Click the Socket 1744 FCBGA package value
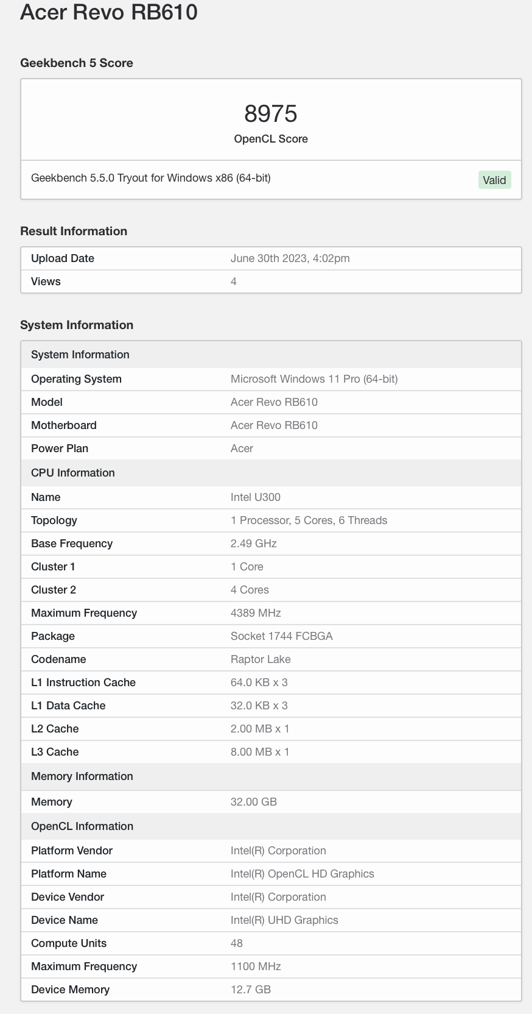The image size is (532, 1014). click(x=281, y=636)
